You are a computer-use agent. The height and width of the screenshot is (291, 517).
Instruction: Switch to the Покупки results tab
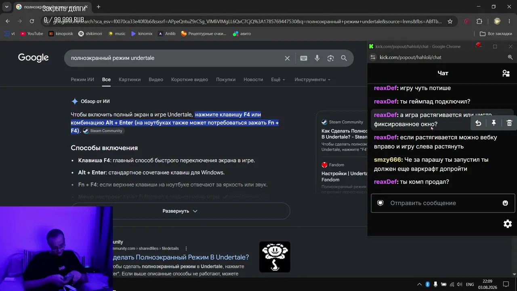point(226,80)
